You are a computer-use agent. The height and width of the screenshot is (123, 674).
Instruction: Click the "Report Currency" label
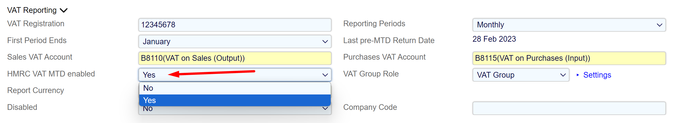click(x=35, y=90)
